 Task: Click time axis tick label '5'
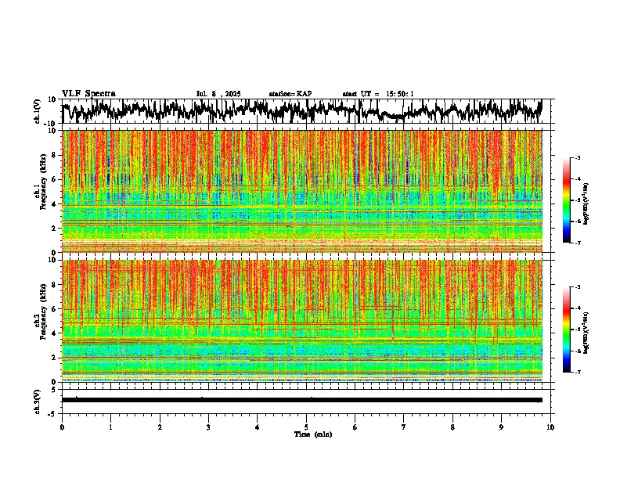[306, 427]
